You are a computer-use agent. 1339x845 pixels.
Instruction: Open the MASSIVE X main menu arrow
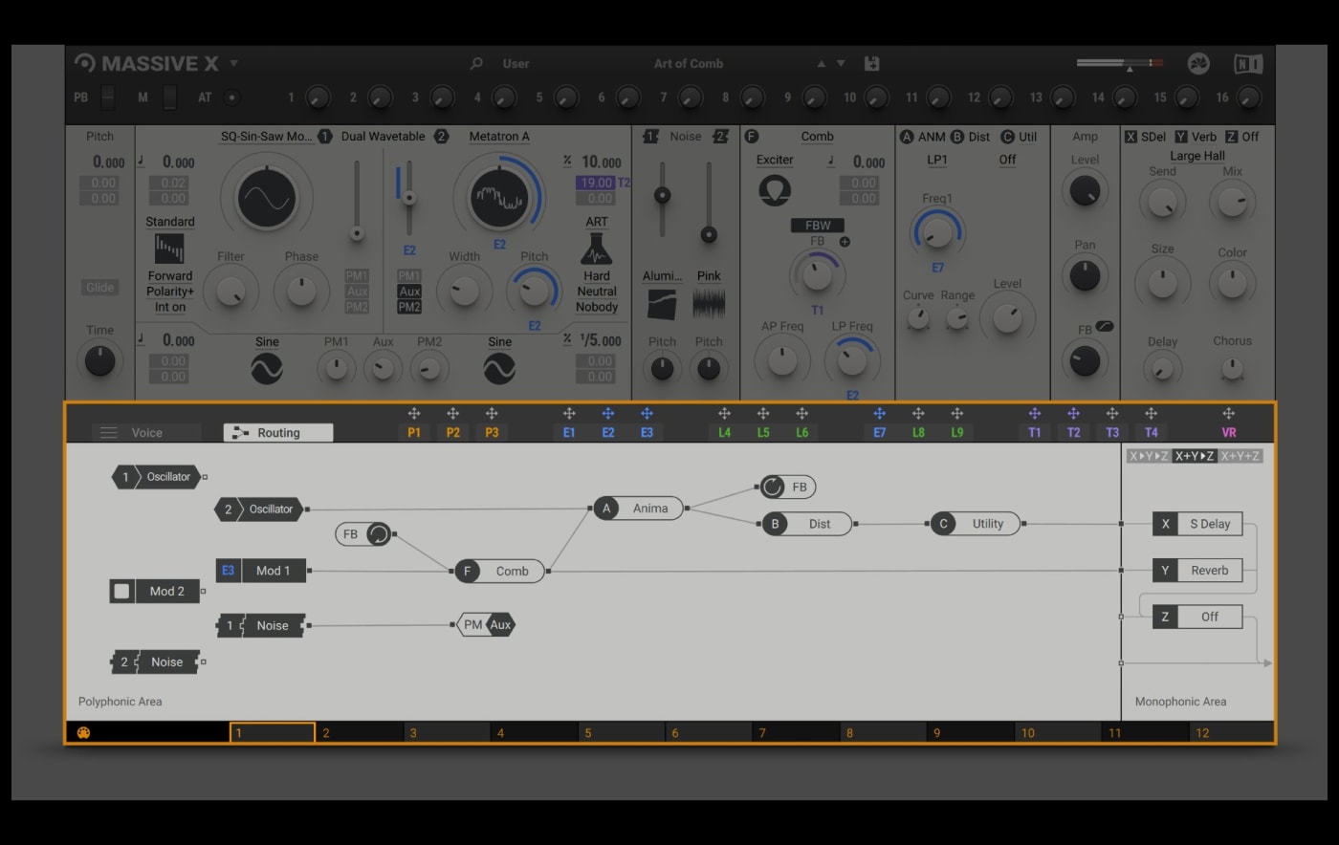point(233,64)
